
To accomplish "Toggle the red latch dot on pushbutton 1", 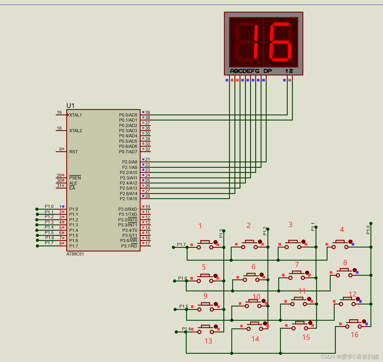I will tap(215, 242).
